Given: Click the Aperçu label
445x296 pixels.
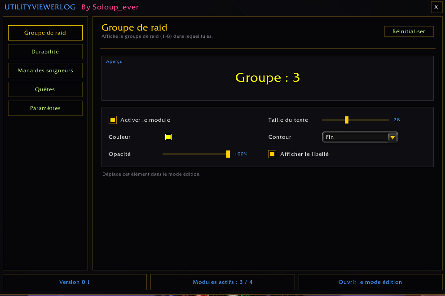Looking at the screenshot, I should click(x=115, y=61).
